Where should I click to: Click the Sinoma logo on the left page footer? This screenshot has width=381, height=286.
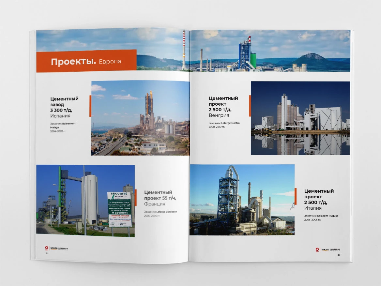56,248
